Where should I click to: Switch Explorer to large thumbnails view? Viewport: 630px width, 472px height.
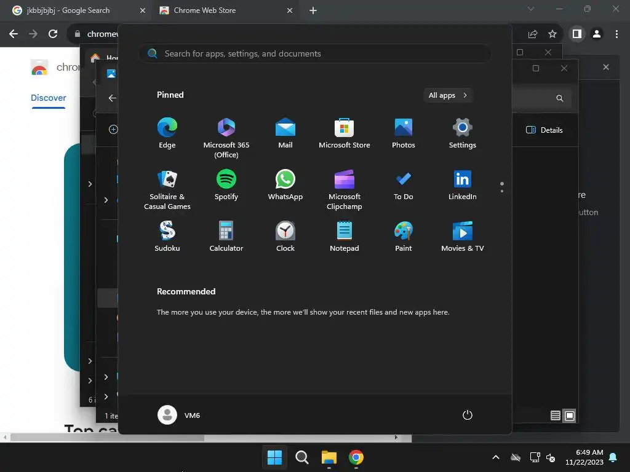tap(569, 415)
